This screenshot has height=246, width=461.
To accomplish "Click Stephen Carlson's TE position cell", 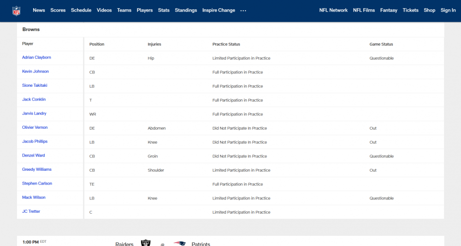I will (92, 184).
